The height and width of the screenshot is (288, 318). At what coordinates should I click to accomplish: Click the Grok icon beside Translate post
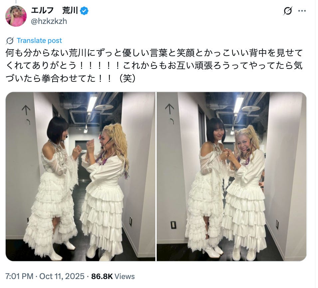[x=10, y=41]
